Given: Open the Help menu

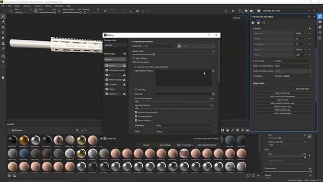Looking at the screenshot, I should pyautogui.click(x=68, y=6).
